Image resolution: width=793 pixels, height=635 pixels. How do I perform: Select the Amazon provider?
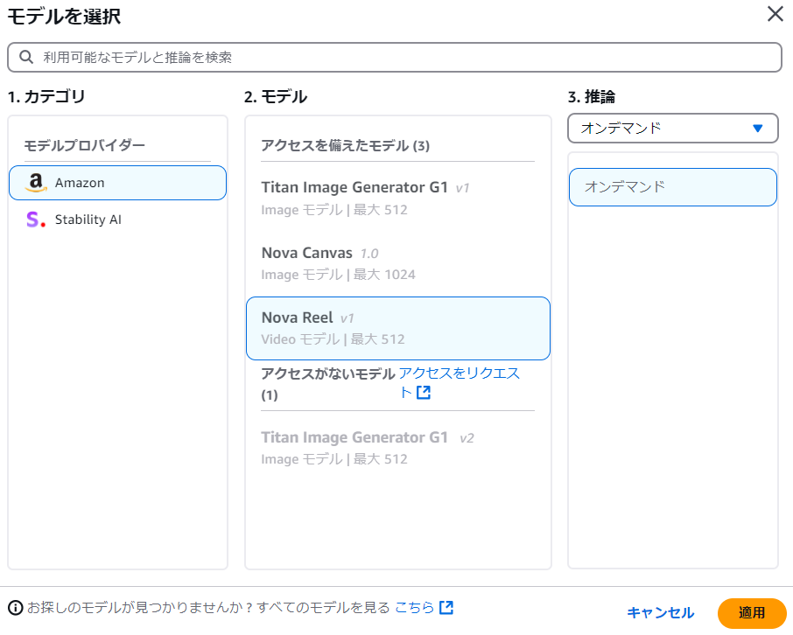[x=117, y=183]
